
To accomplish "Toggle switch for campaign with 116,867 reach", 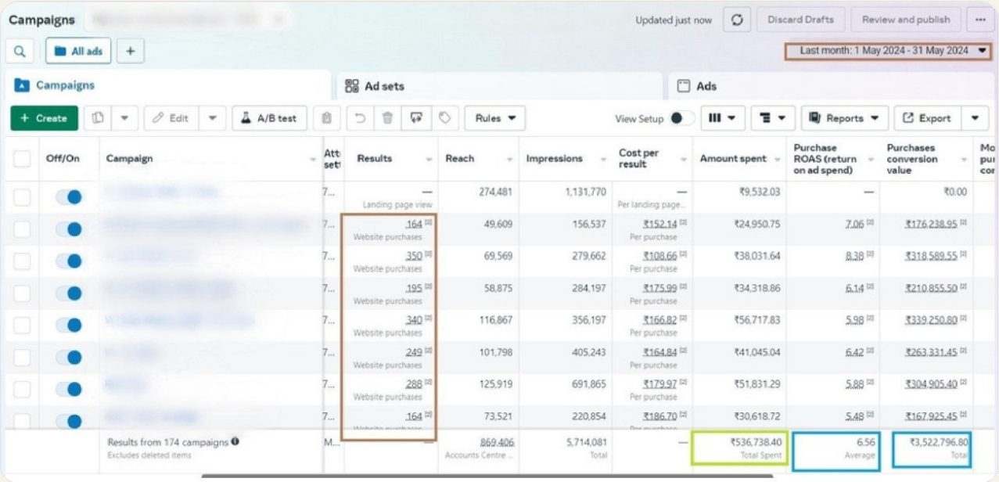I will pyautogui.click(x=69, y=325).
